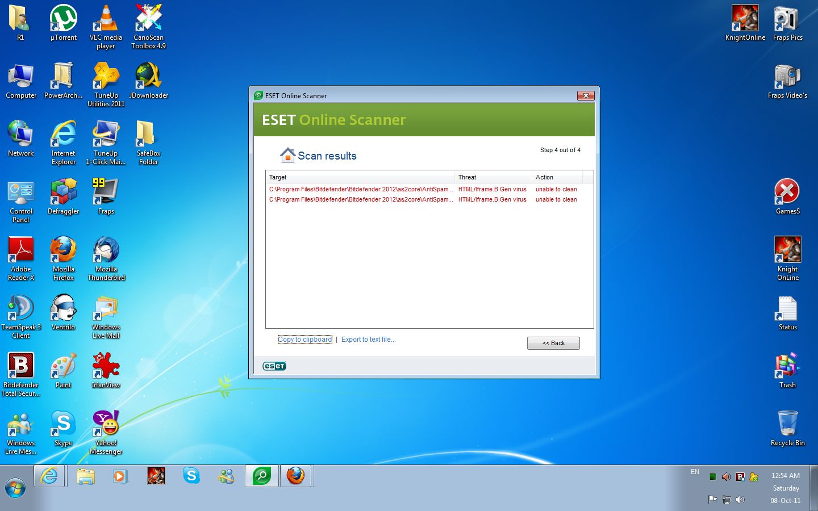The image size is (818, 511).
Task: Click Bitdefender tray icon
Action: 740,477
